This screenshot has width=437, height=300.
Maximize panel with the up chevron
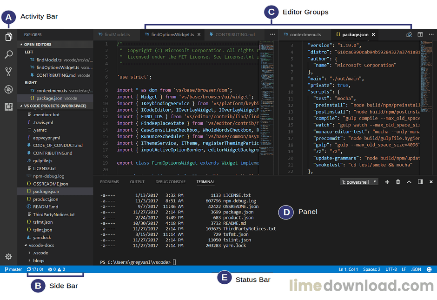click(409, 182)
